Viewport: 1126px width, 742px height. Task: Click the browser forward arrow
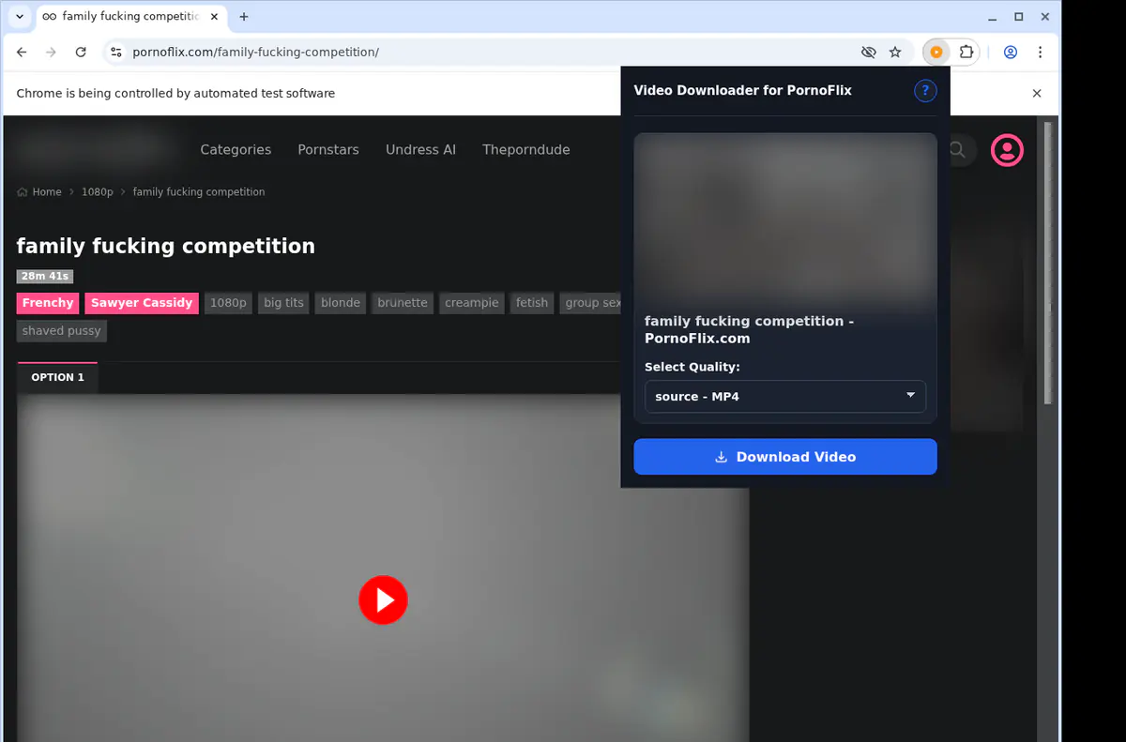[x=52, y=53]
